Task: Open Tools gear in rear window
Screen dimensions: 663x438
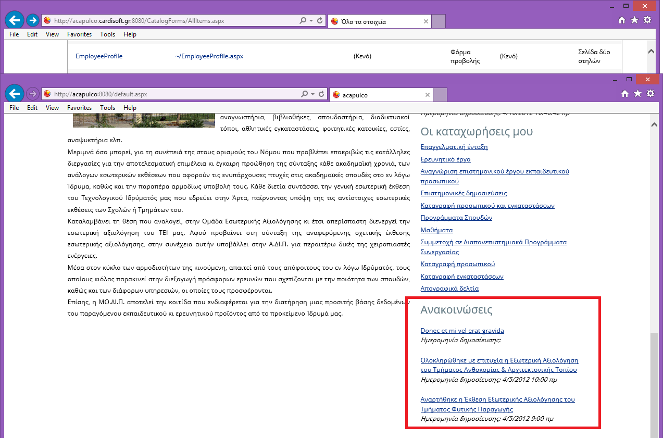Action: tap(647, 20)
